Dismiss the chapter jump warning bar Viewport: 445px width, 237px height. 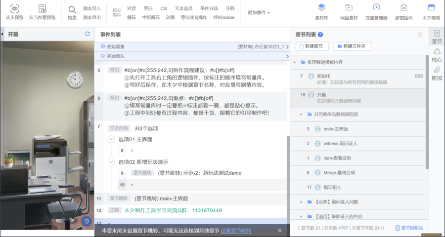click(x=279, y=231)
